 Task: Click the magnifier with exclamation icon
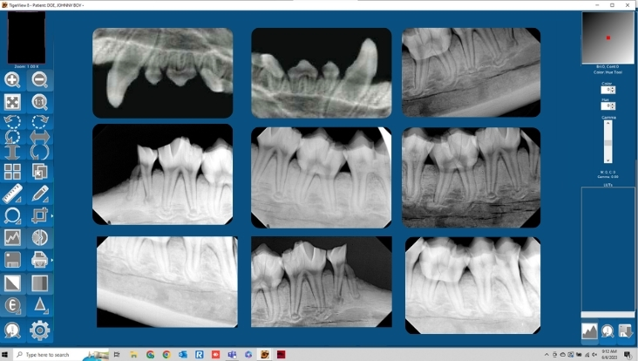(x=12, y=330)
